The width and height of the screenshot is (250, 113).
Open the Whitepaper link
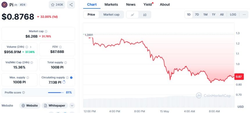(x=55, y=105)
